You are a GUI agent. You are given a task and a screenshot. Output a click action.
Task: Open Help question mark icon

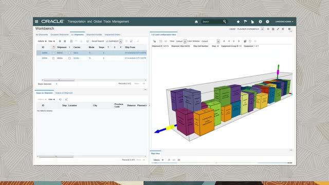tap(267, 22)
